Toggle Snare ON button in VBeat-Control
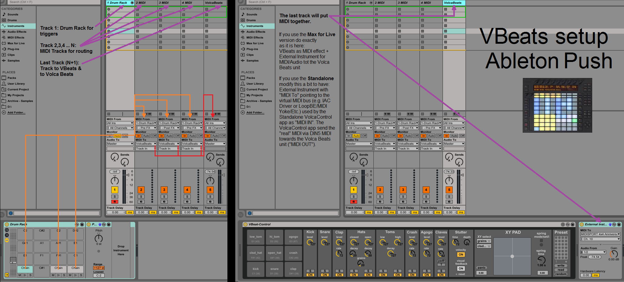 point(325,275)
